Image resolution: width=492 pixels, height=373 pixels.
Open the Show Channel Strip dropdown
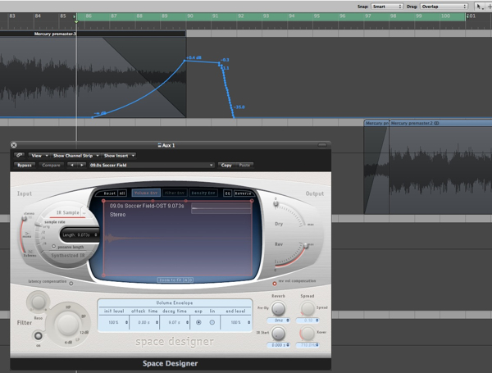coord(75,155)
